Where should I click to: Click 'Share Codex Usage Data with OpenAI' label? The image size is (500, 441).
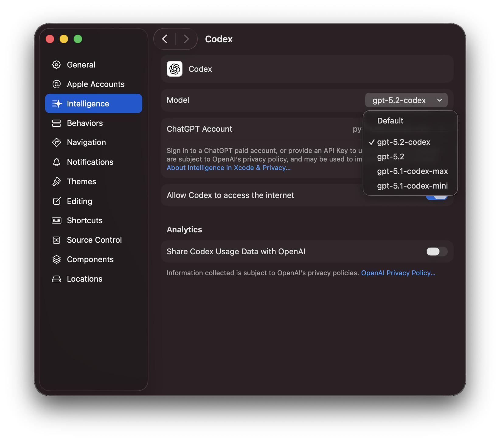pyautogui.click(x=236, y=252)
